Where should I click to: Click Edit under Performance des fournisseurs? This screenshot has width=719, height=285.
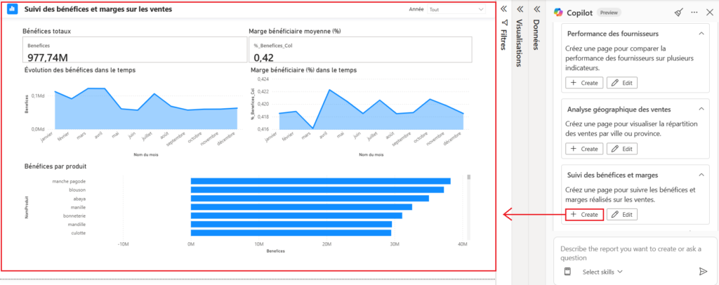point(621,83)
